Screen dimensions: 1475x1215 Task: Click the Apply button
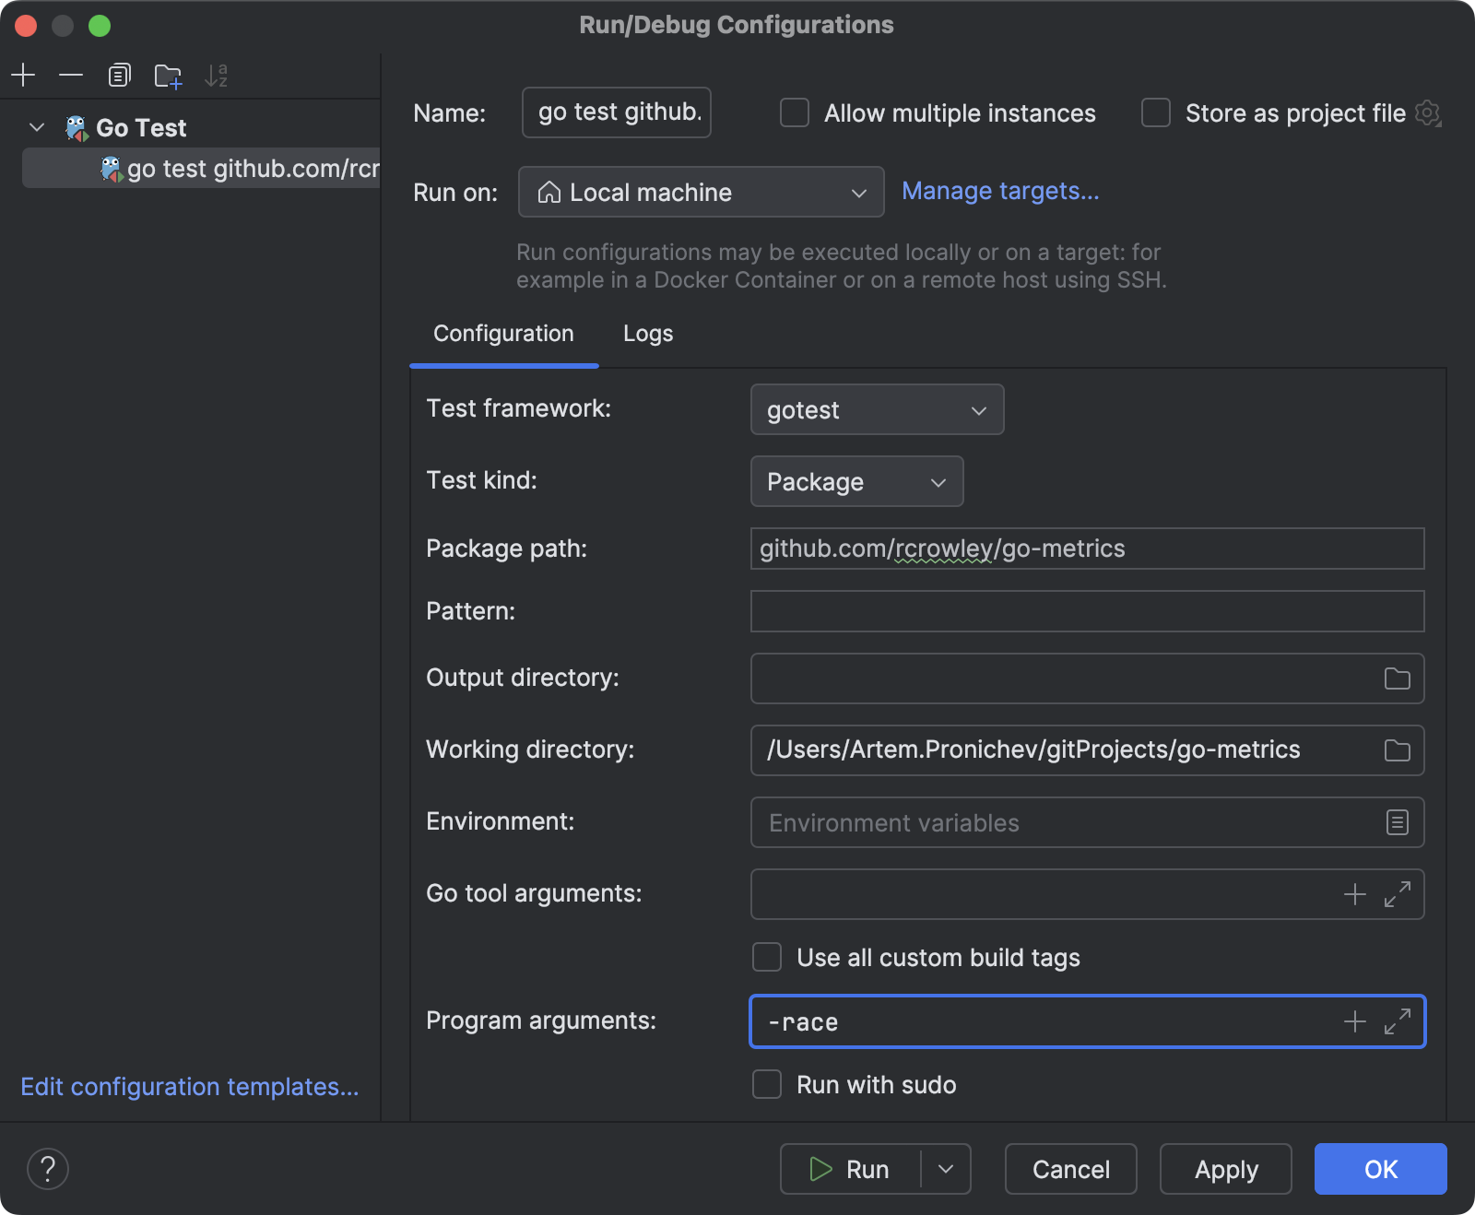[x=1225, y=1169]
